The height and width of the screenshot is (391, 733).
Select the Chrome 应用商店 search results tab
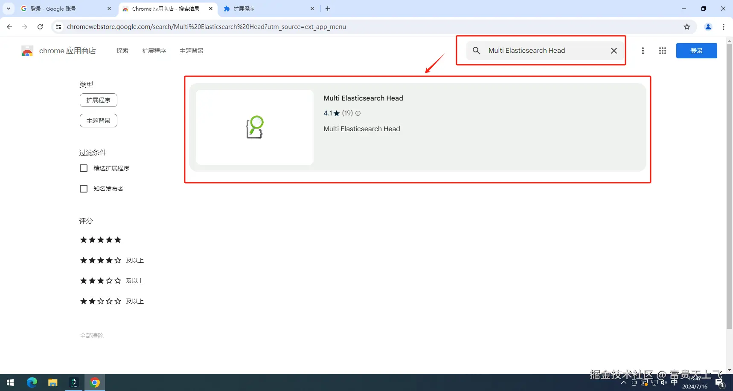[x=168, y=9]
